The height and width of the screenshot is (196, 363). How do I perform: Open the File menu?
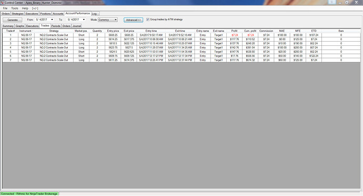coord(5,8)
